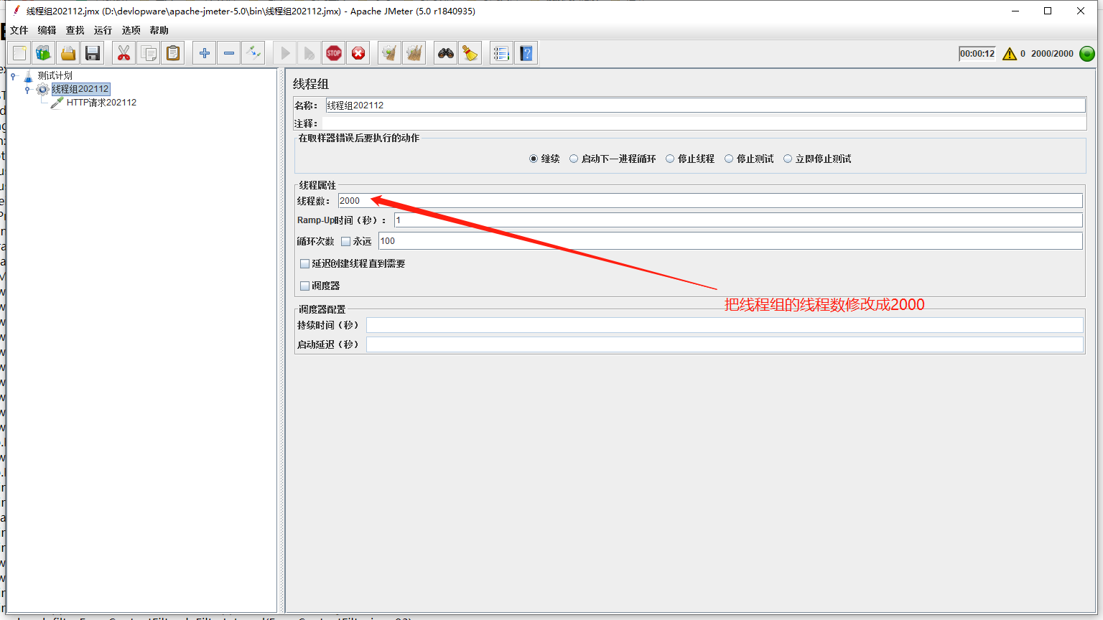Click the 注释 comment field

704,123
